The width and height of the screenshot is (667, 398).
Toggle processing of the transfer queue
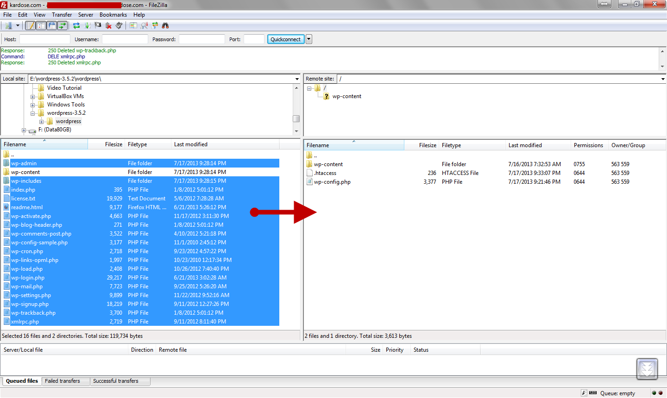(x=87, y=26)
